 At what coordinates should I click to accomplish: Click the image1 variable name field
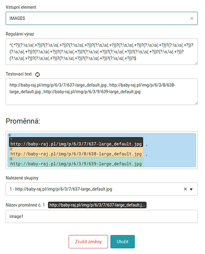101,216
